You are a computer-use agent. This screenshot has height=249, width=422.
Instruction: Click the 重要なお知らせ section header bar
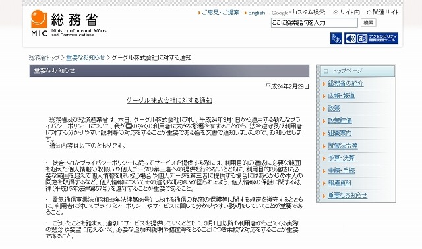pos(169,70)
